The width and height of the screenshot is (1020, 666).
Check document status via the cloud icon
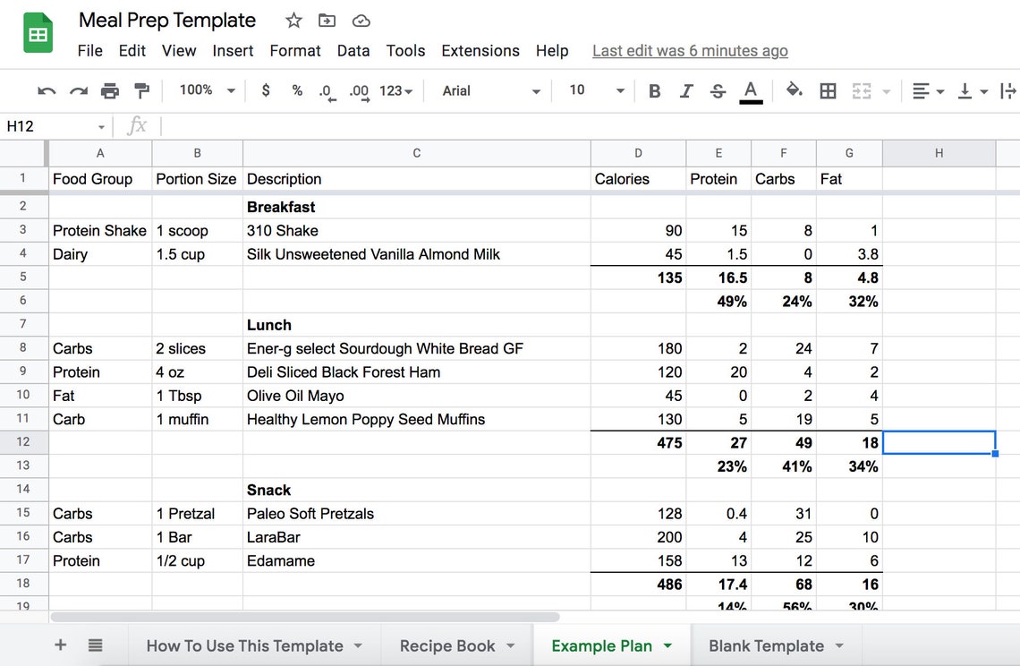pos(361,20)
